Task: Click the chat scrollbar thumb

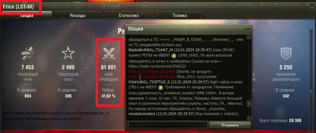Action: click(x=249, y=104)
